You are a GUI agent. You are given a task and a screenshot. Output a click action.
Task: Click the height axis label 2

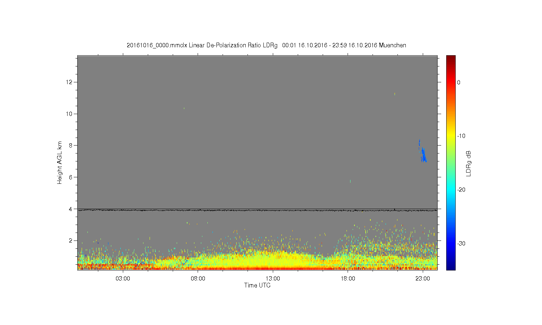(x=71, y=240)
